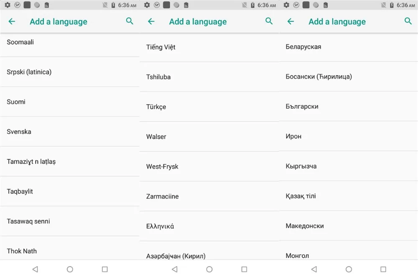Select West-Frysk language
The height and width of the screenshot is (279, 418).
(x=209, y=166)
